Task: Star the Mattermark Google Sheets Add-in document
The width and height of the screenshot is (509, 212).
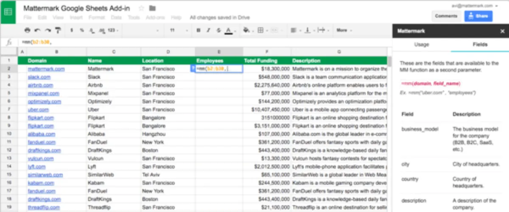Action: (141, 8)
